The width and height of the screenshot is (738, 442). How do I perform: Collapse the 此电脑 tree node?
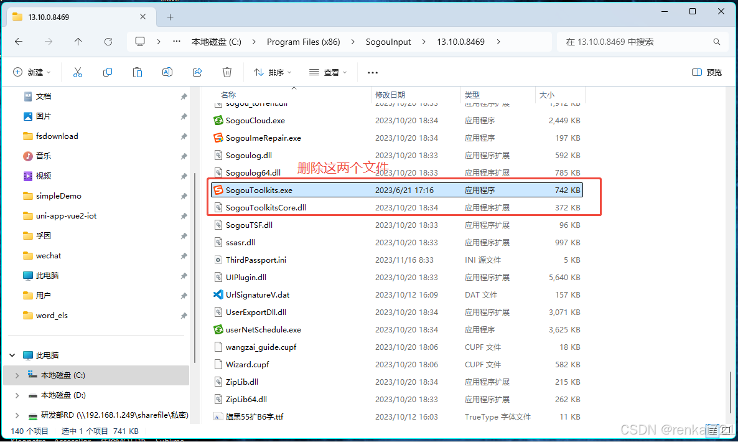coord(12,355)
